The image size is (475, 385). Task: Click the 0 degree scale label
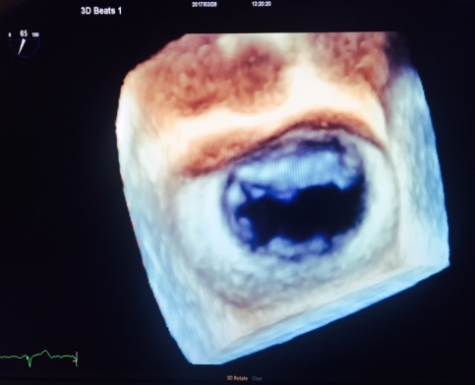point(10,34)
